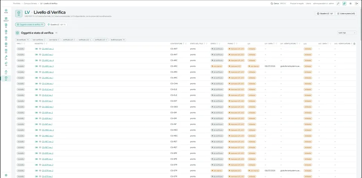Click the 'Quadro LC · LV' header button

pos(325,14)
